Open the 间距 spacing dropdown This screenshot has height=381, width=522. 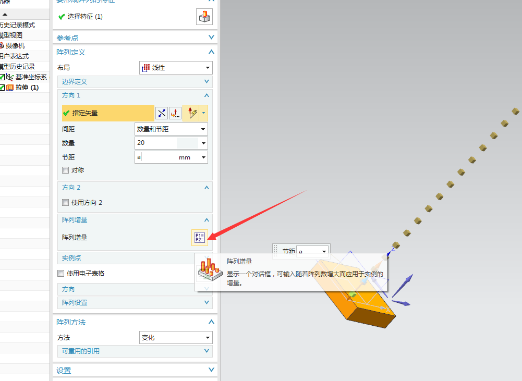171,129
